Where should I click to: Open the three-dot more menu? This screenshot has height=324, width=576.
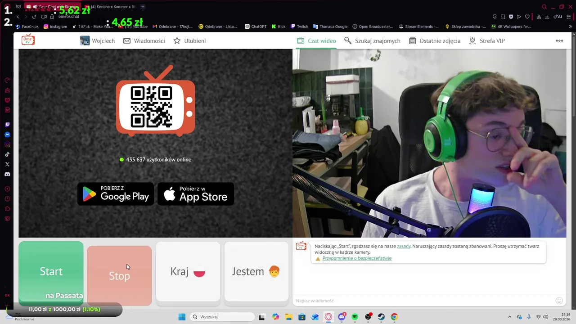[x=559, y=40]
